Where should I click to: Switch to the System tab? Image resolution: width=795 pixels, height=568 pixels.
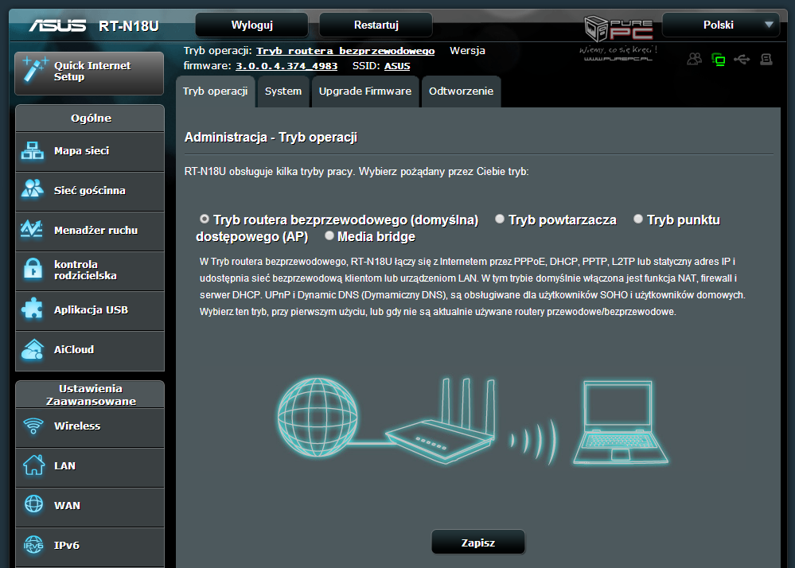point(283,91)
